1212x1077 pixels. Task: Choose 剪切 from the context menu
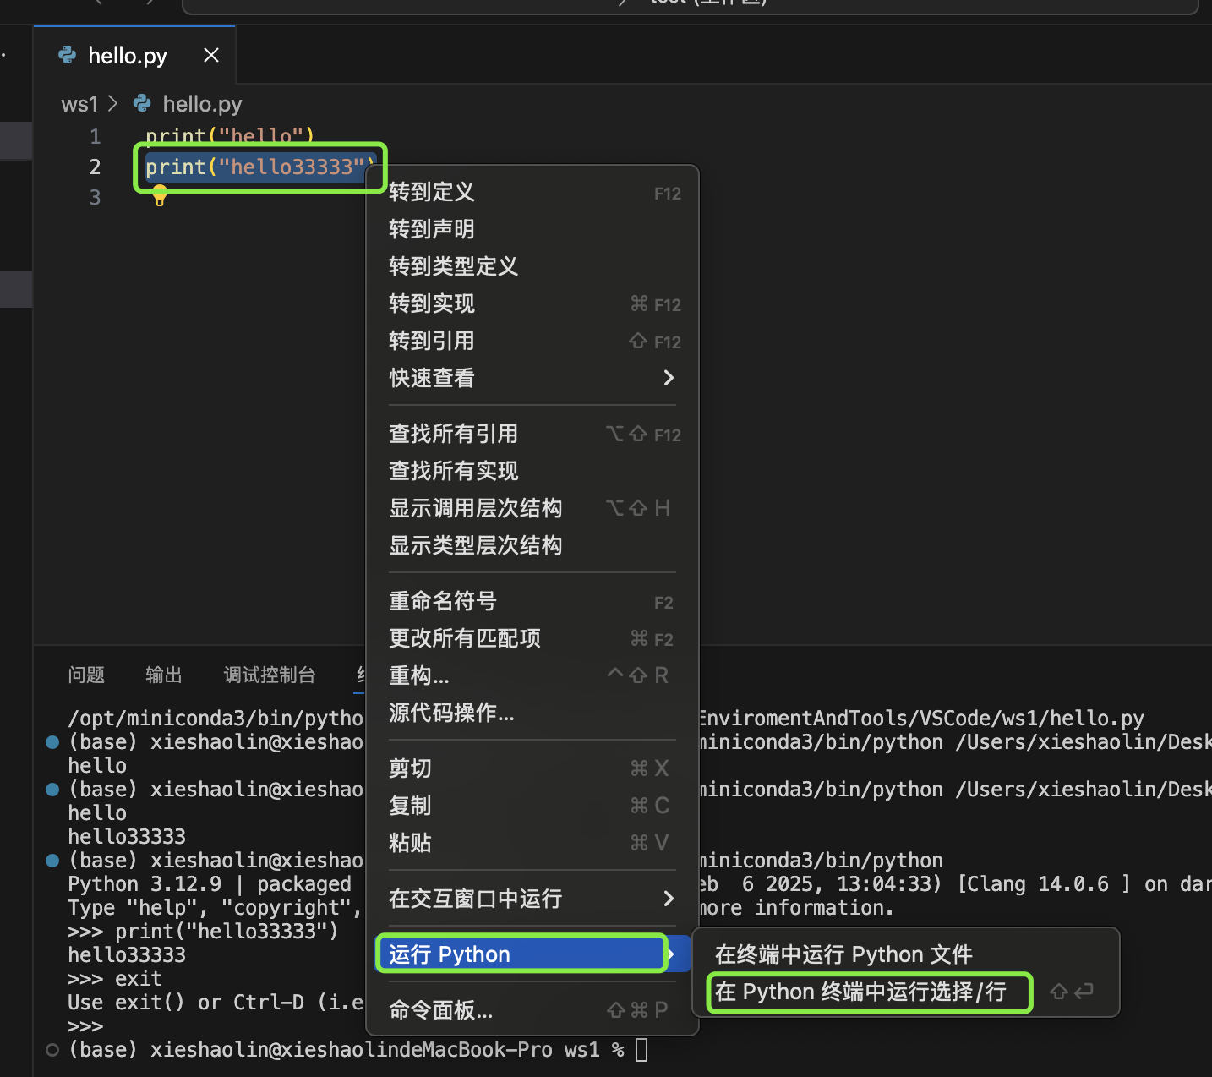point(534,768)
